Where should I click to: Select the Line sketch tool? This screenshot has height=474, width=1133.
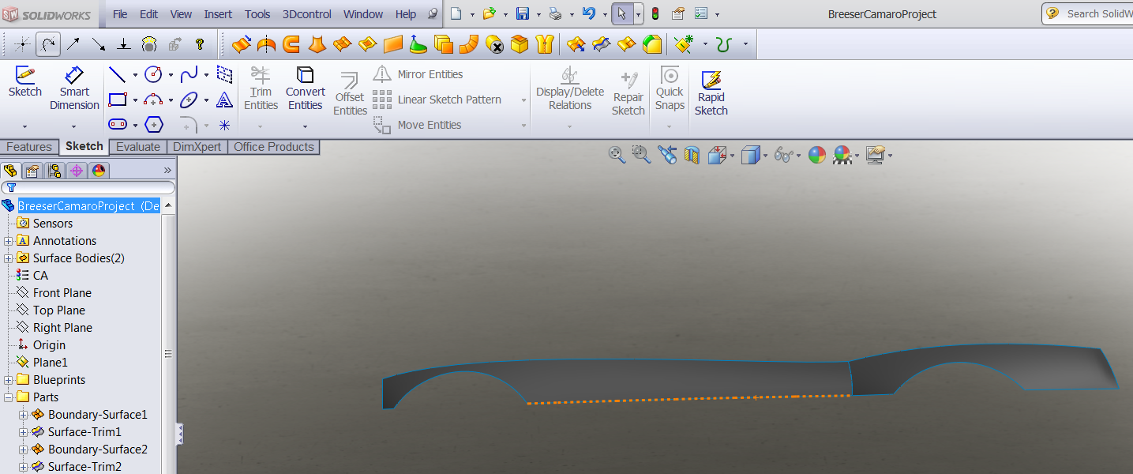(x=117, y=75)
